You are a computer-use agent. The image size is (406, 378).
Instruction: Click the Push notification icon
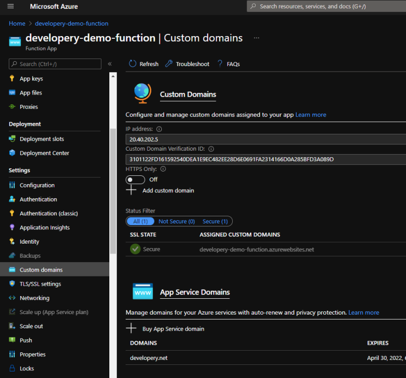pyautogui.click(x=12, y=340)
